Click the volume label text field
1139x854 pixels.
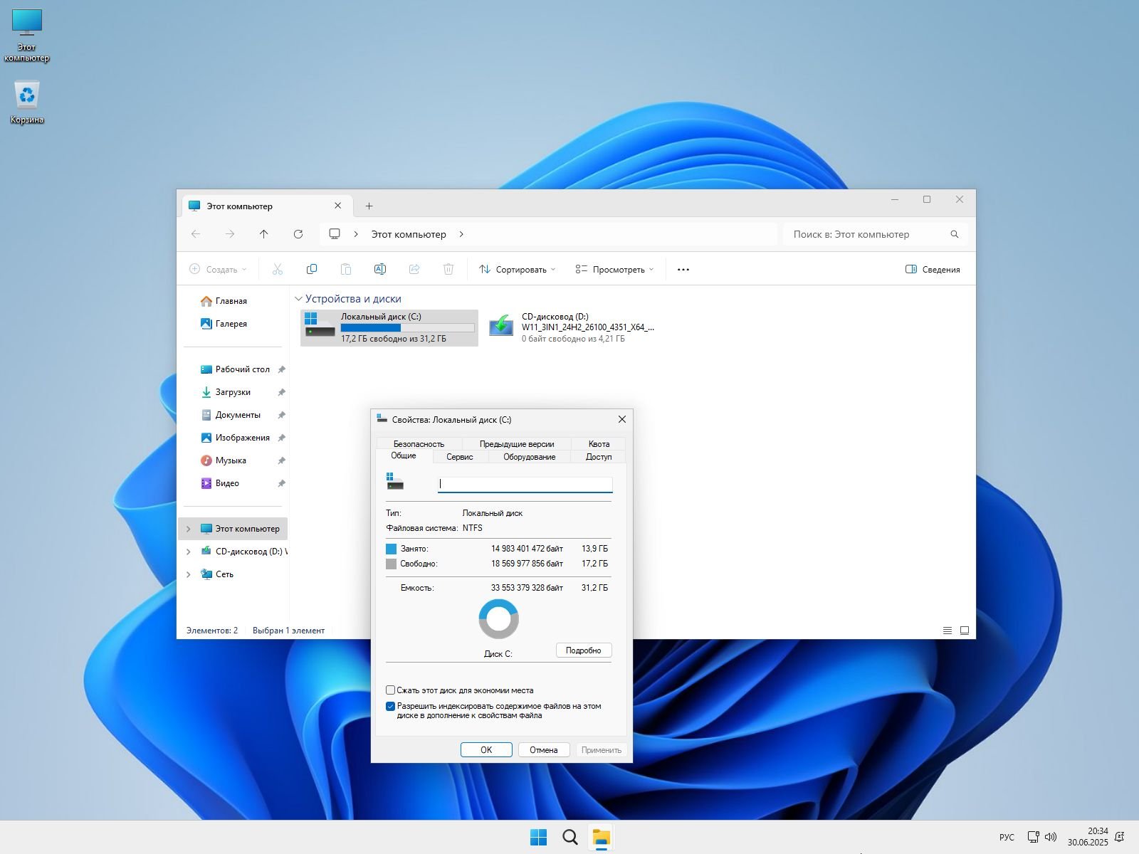point(525,484)
